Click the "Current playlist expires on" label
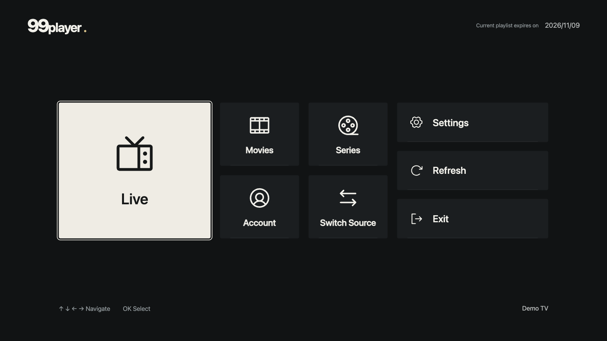The height and width of the screenshot is (341, 607). click(x=507, y=25)
